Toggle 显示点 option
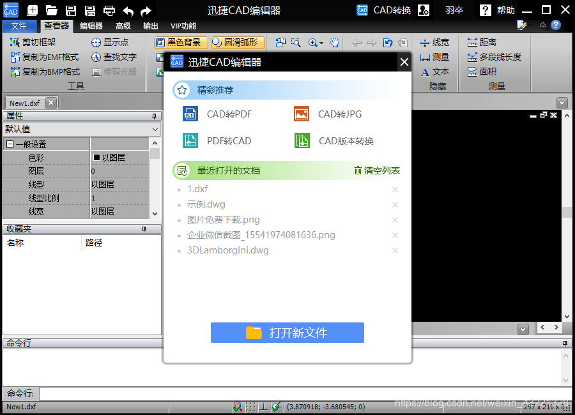 pyautogui.click(x=110, y=42)
